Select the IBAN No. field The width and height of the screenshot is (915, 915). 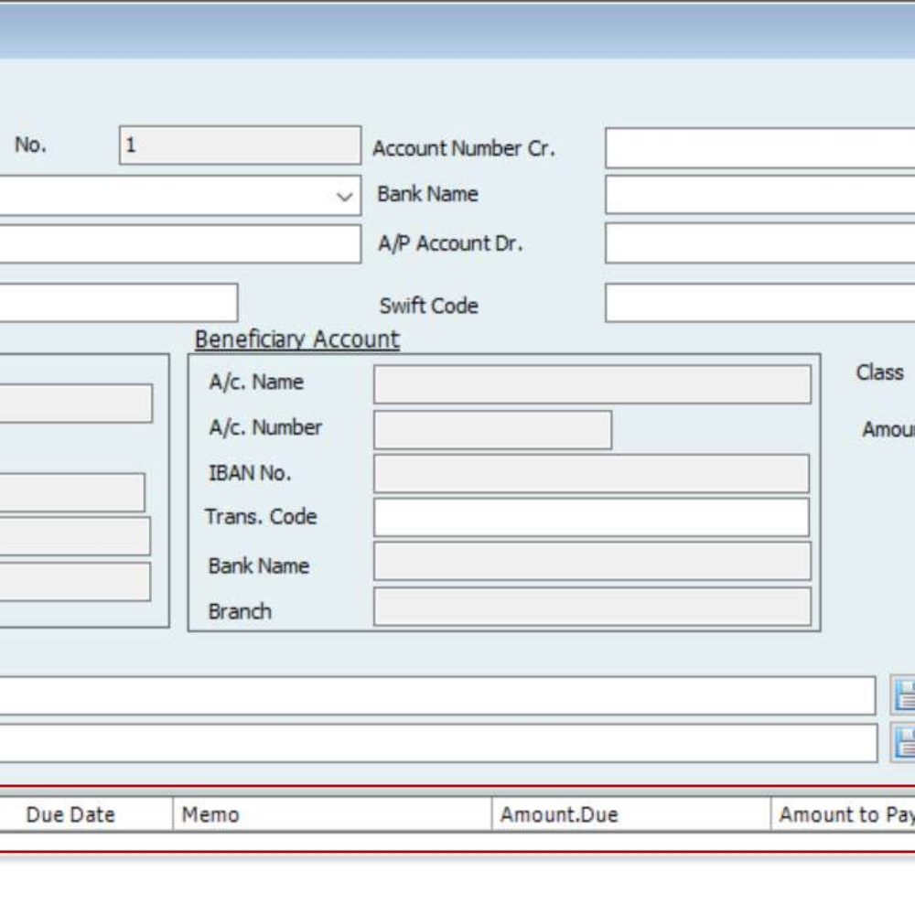pos(591,474)
